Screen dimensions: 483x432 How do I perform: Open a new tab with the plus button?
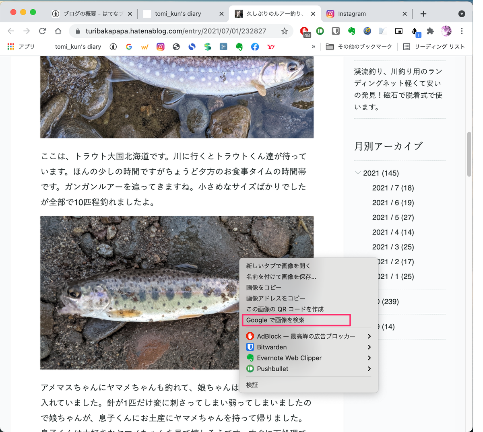[423, 14]
